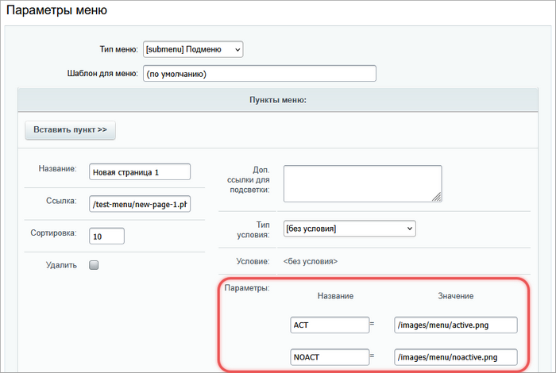Image resolution: width=556 pixels, height=373 pixels.
Task: Click the Параметры меню page title
Action: pos(56,12)
